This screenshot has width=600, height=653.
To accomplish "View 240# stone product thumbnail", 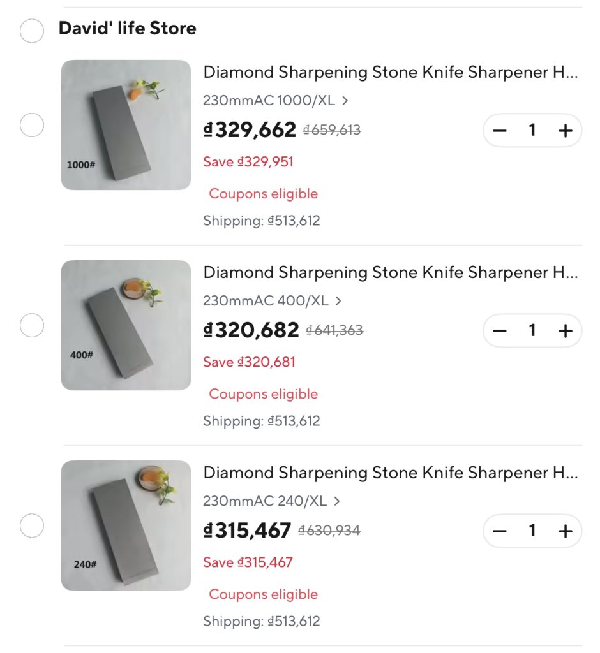I will click(x=126, y=525).
